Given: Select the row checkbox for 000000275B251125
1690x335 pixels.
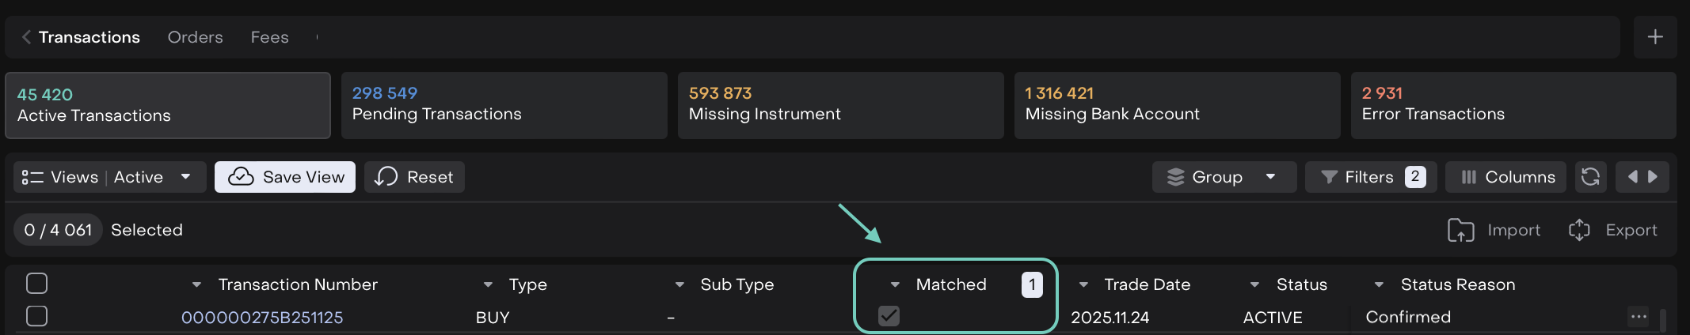Looking at the screenshot, I should click(37, 316).
